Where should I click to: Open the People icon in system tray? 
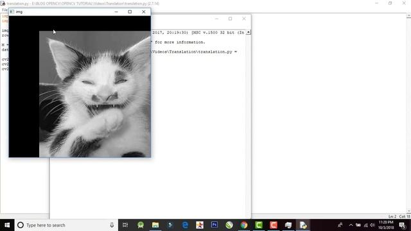pos(340,225)
